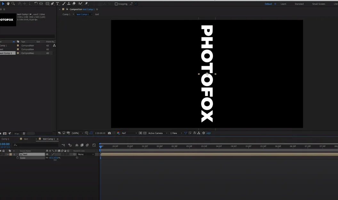Open the Active Camera dropdown

click(x=157, y=133)
